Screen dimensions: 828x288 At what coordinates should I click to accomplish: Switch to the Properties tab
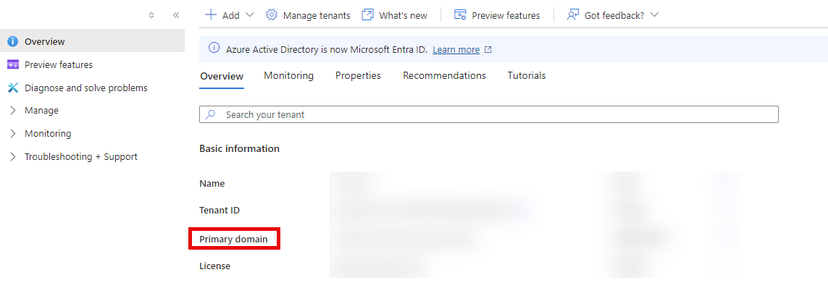(358, 75)
